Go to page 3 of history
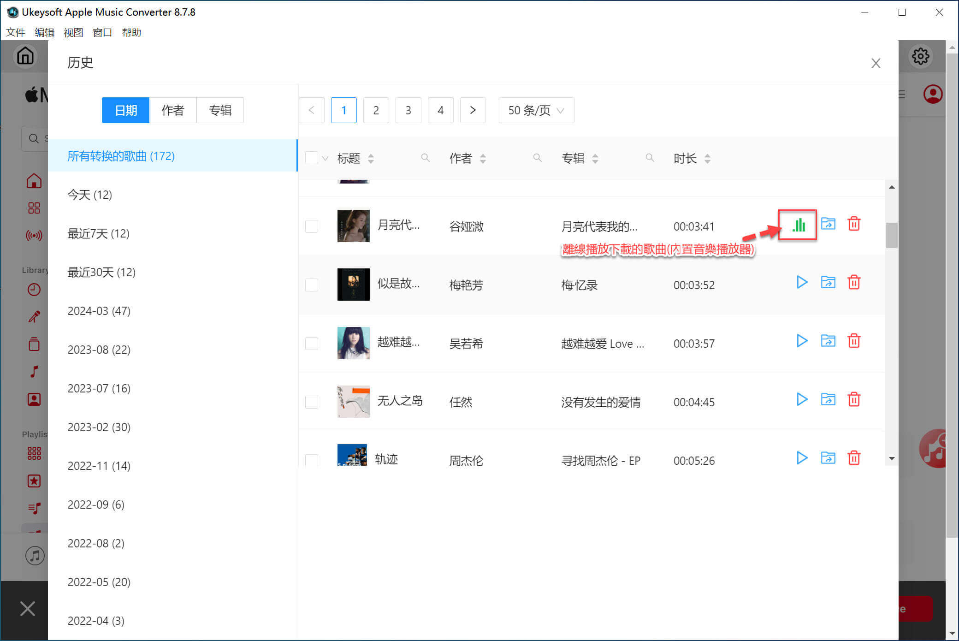 (x=408, y=110)
